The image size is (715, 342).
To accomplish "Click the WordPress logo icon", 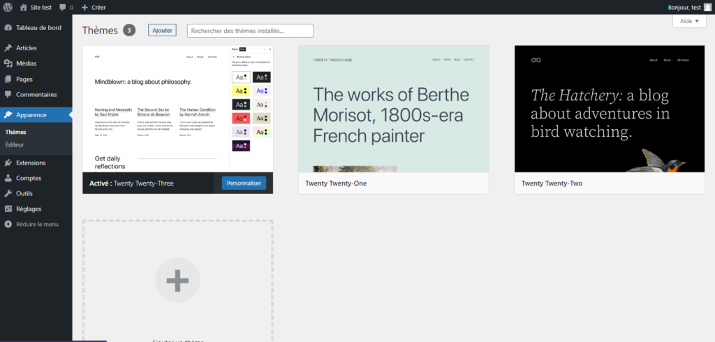I will 8,7.
